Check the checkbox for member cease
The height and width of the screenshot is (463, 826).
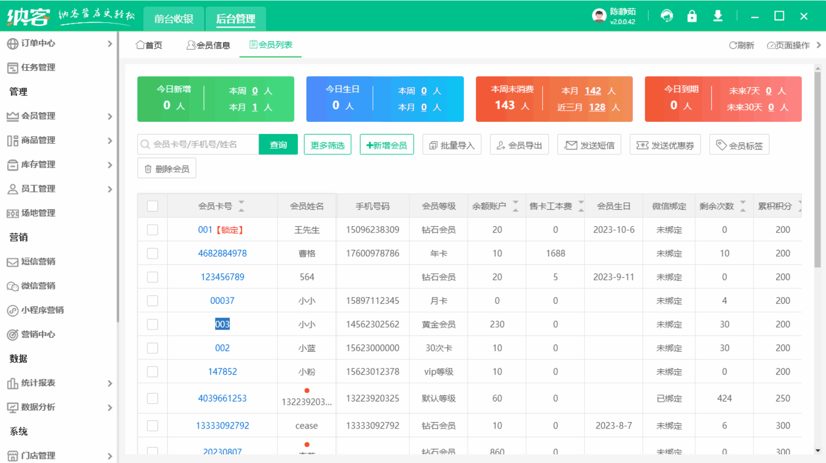point(153,425)
